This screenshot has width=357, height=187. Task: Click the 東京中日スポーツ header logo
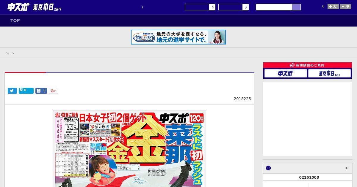point(47,7)
